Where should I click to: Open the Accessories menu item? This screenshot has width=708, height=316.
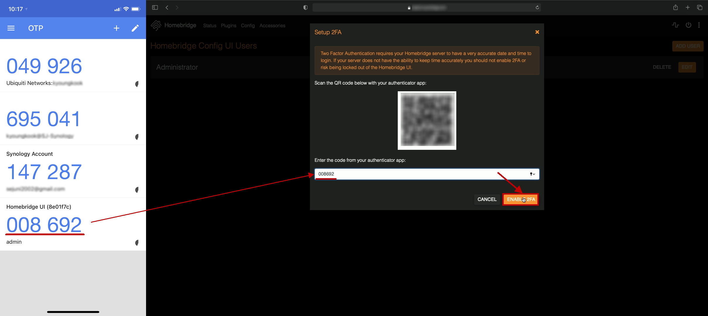tap(272, 26)
